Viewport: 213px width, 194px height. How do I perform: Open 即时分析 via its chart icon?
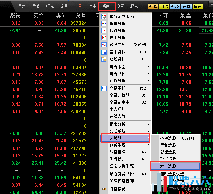(104, 31)
